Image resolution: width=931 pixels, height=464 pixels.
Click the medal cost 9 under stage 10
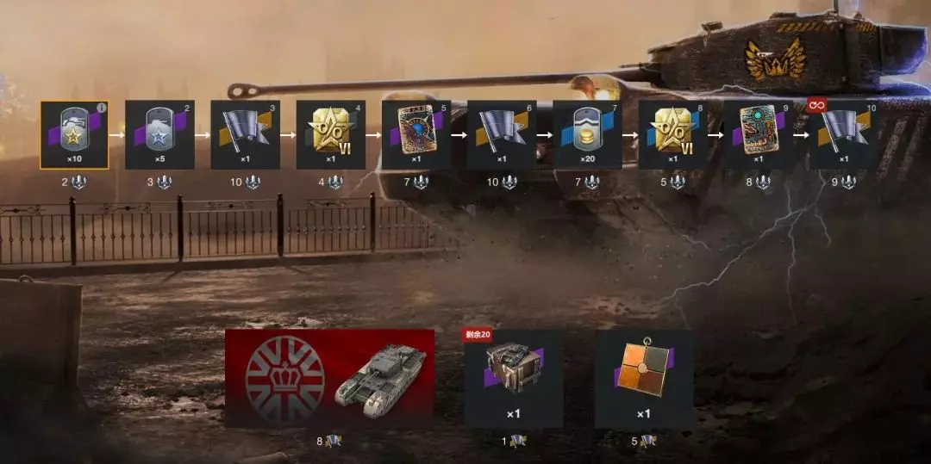[x=844, y=183]
